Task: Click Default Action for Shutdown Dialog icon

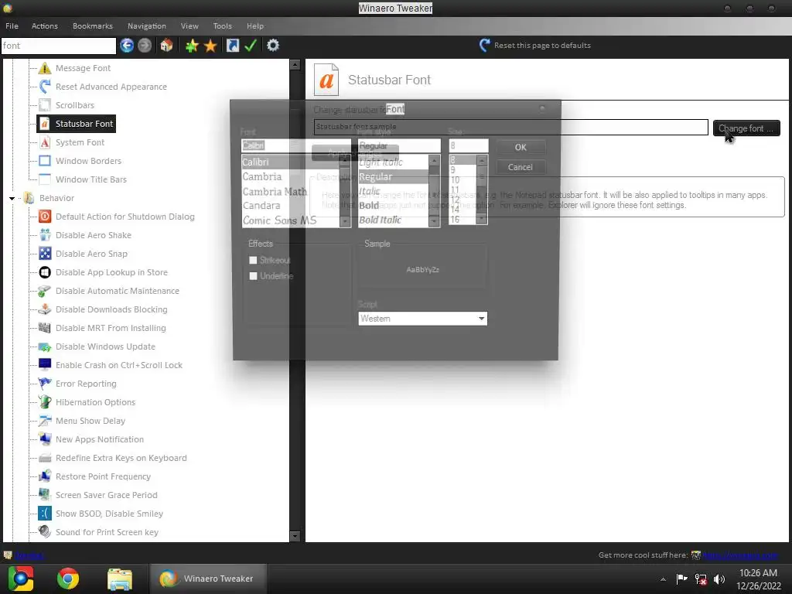Action: coord(45,217)
